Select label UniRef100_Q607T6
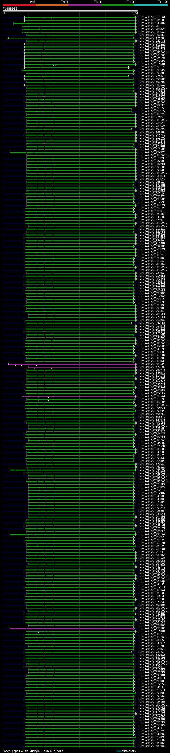The height and width of the screenshot is (753, 170). [152, 370]
